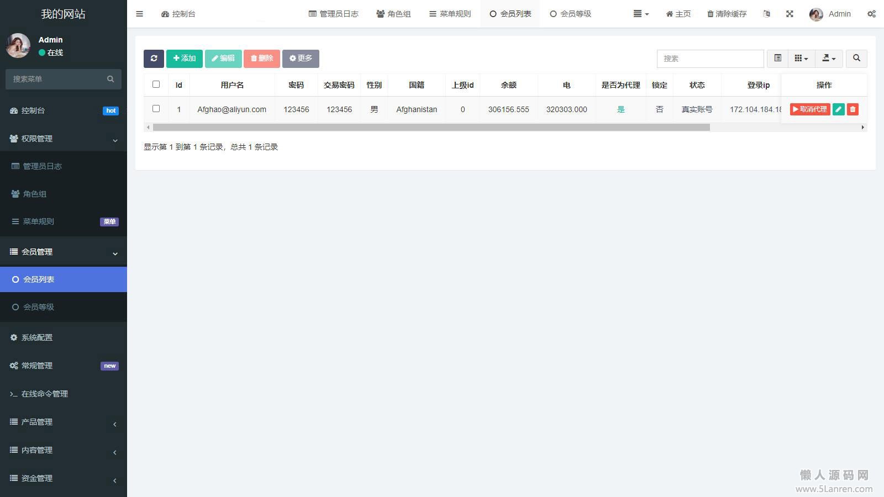Click the 编辑 toolbar button
Screen dimensions: 884x497
[x=223, y=59]
